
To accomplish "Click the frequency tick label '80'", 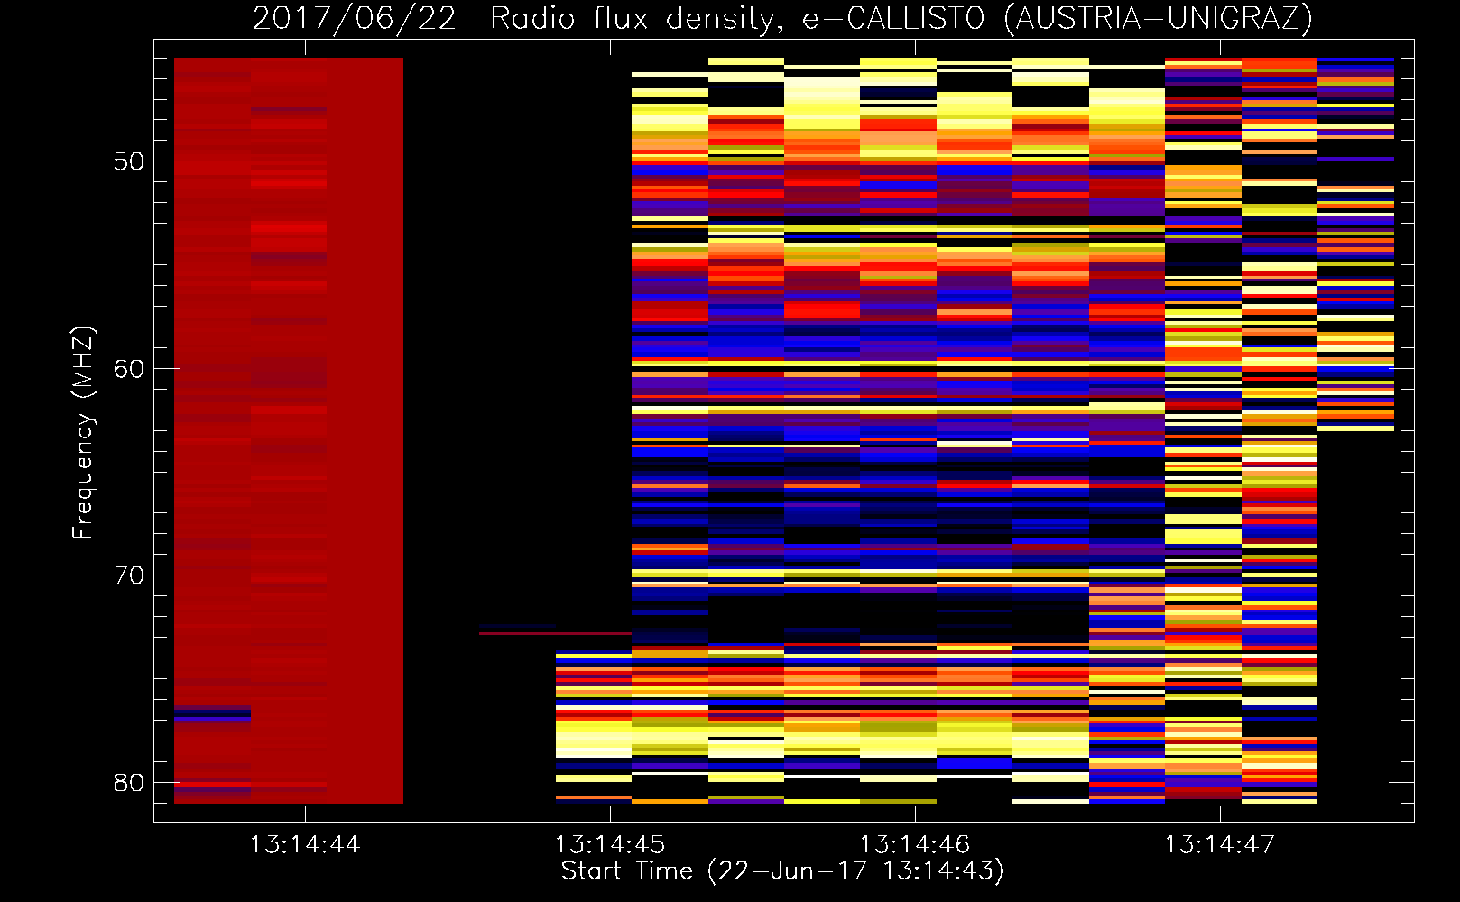I will pos(129,782).
